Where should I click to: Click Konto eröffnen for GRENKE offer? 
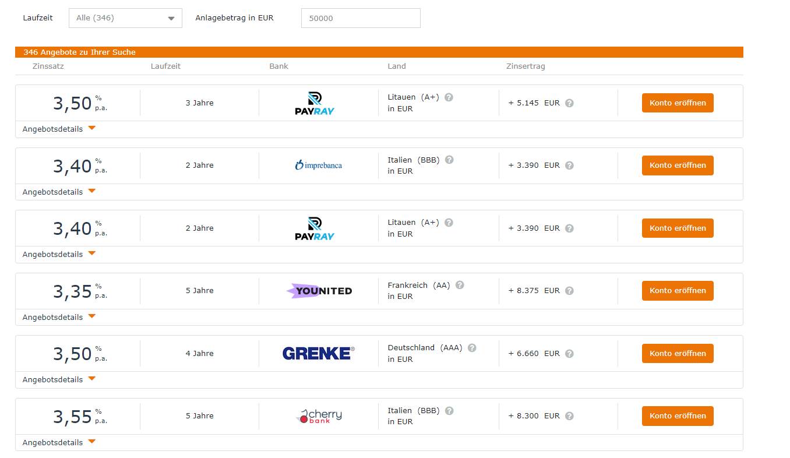678,353
